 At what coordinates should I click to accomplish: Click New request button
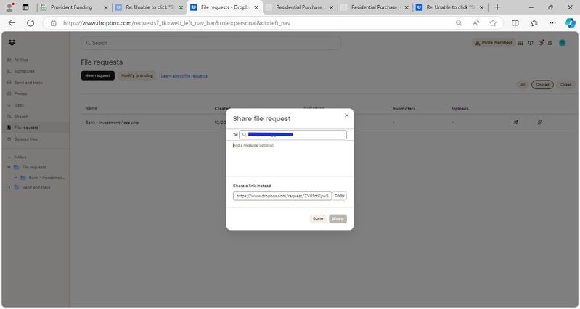pyautogui.click(x=98, y=75)
